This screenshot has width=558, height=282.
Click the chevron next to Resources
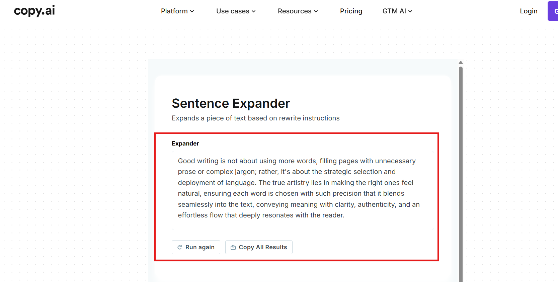tap(316, 11)
